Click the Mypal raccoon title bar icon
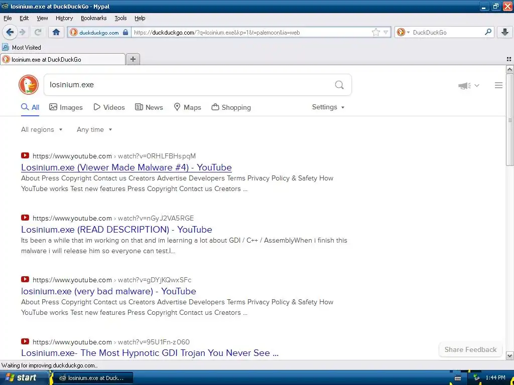This screenshot has width=514, height=385. point(5,6)
